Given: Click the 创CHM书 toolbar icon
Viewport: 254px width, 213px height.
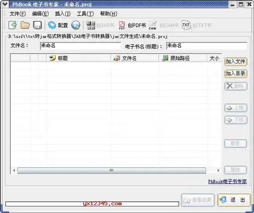Looking at the screenshot, I should (164, 25).
